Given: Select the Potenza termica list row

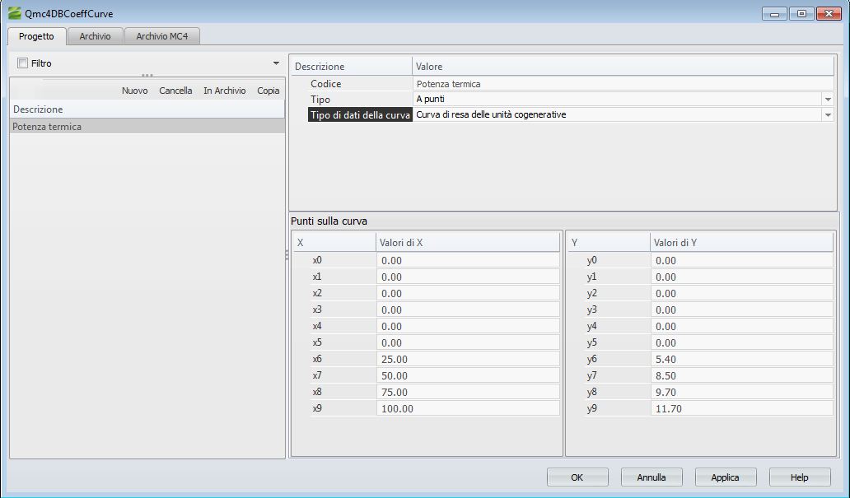Looking at the screenshot, I should point(147,126).
